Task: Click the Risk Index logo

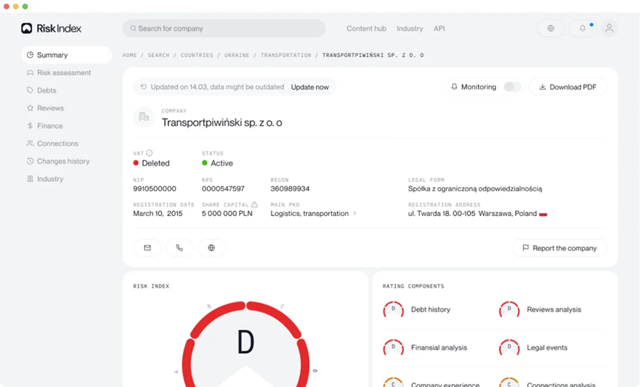Action: coord(51,28)
